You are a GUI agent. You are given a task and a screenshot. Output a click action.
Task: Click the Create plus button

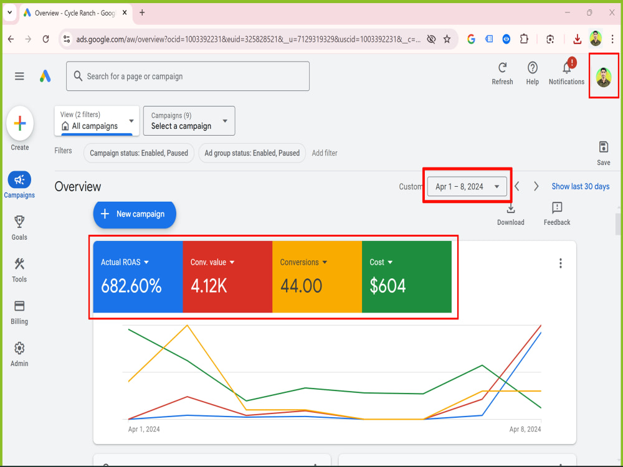click(x=20, y=123)
